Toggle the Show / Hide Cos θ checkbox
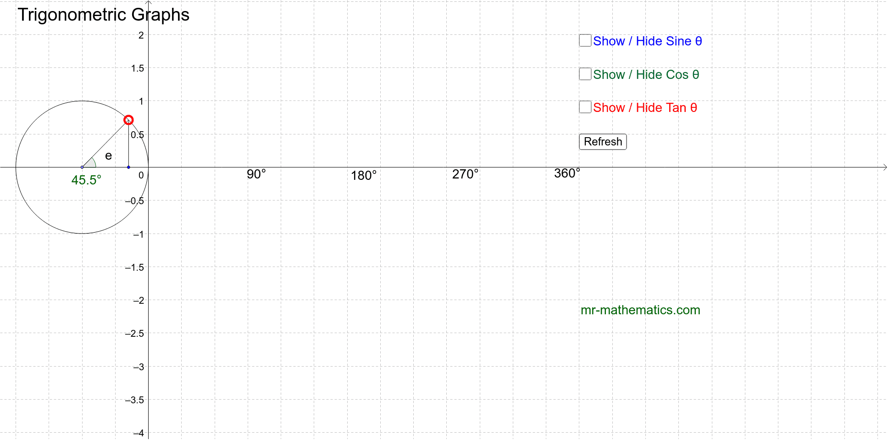 click(585, 74)
